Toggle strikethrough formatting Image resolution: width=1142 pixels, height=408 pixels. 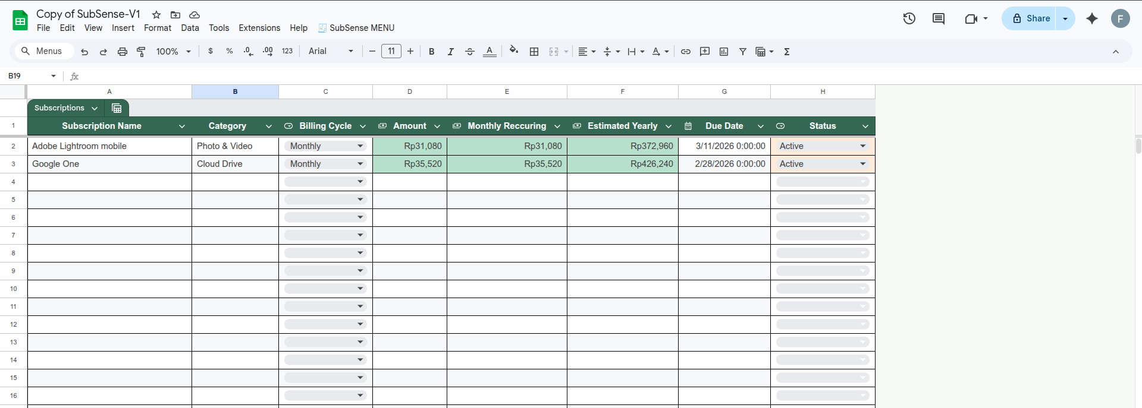469,52
